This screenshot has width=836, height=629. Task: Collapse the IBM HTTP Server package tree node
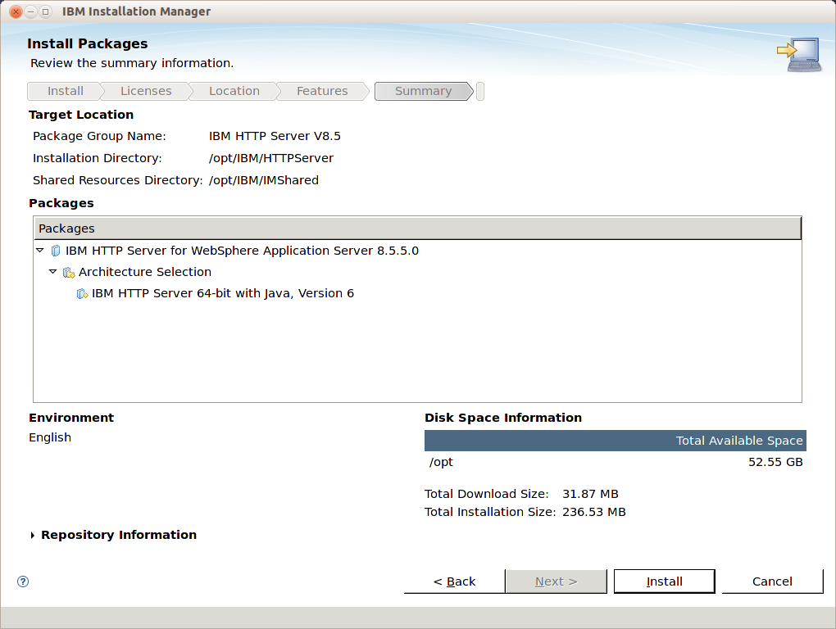coord(40,251)
